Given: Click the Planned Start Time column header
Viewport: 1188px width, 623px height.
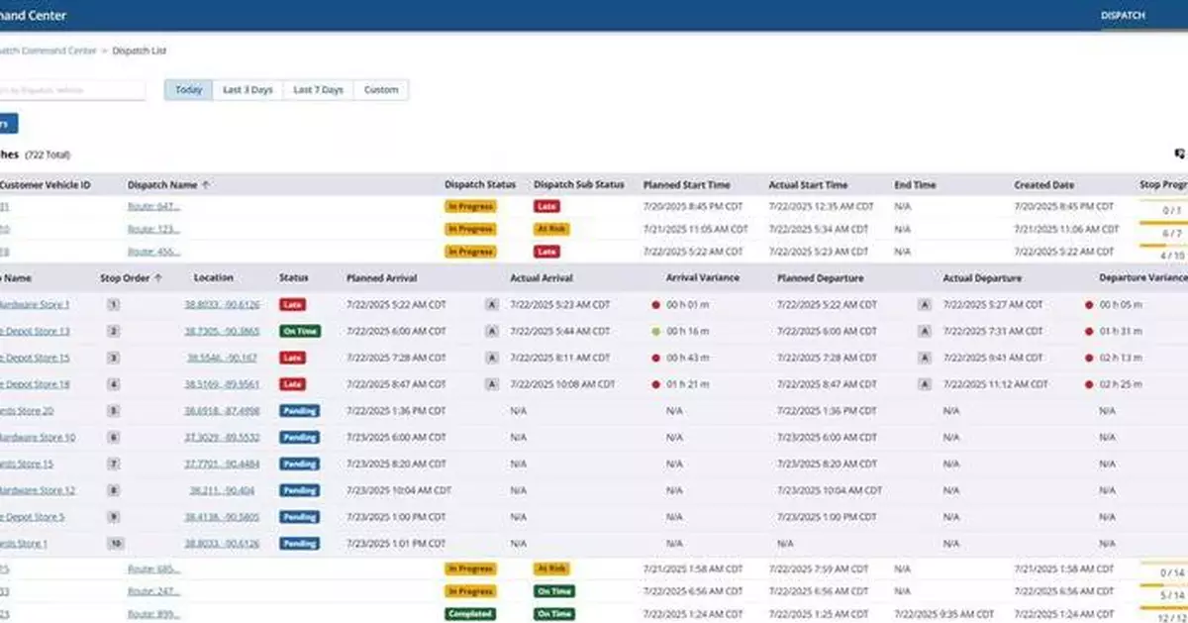Looking at the screenshot, I should 686,184.
